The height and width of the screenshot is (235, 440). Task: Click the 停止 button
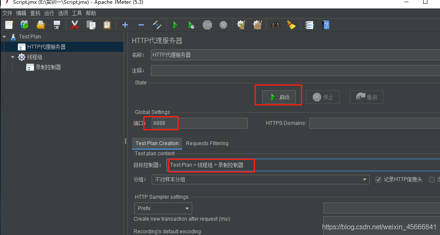[323, 97]
